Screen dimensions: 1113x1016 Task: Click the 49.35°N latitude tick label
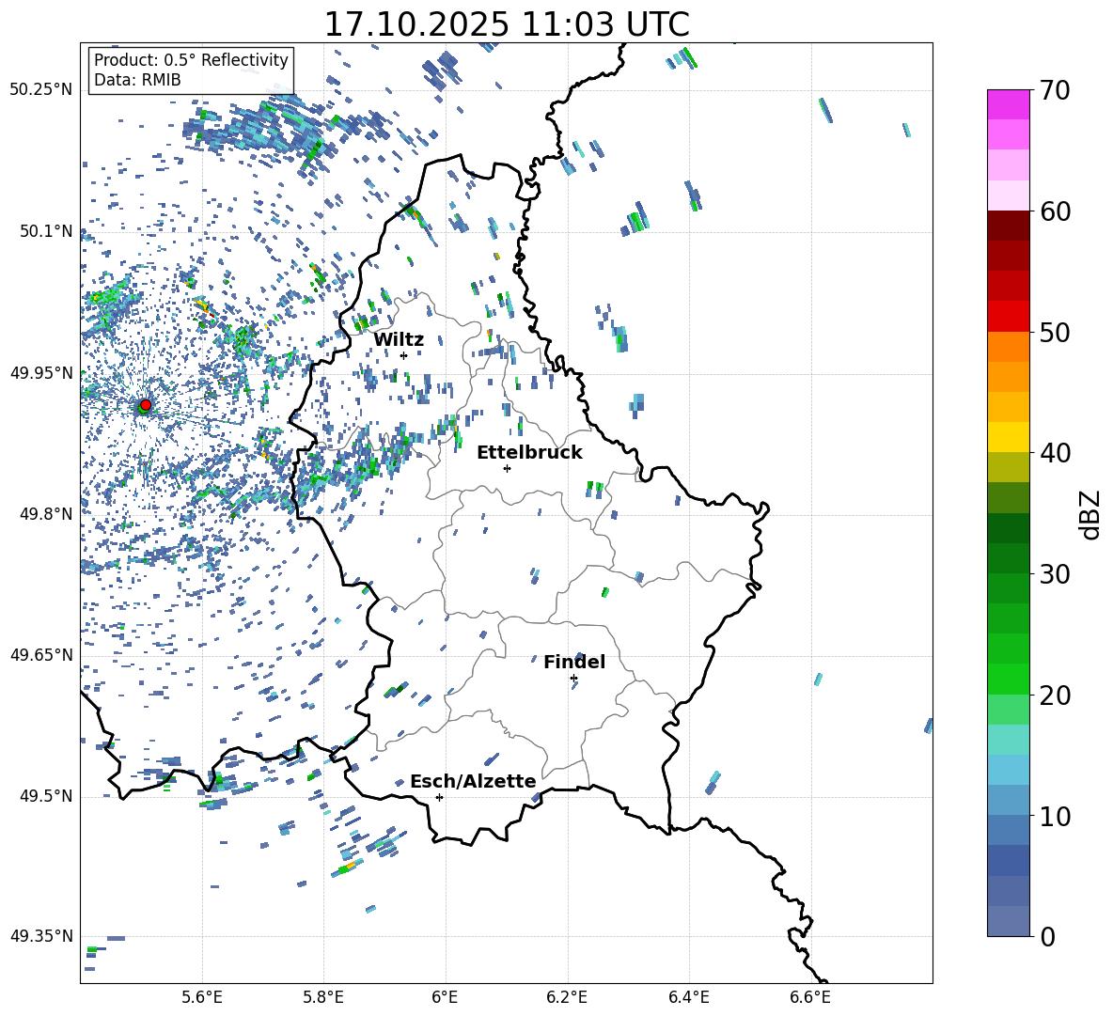(x=41, y=936)
